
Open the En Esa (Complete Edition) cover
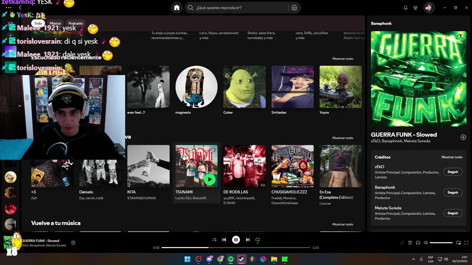coord(341,166)
